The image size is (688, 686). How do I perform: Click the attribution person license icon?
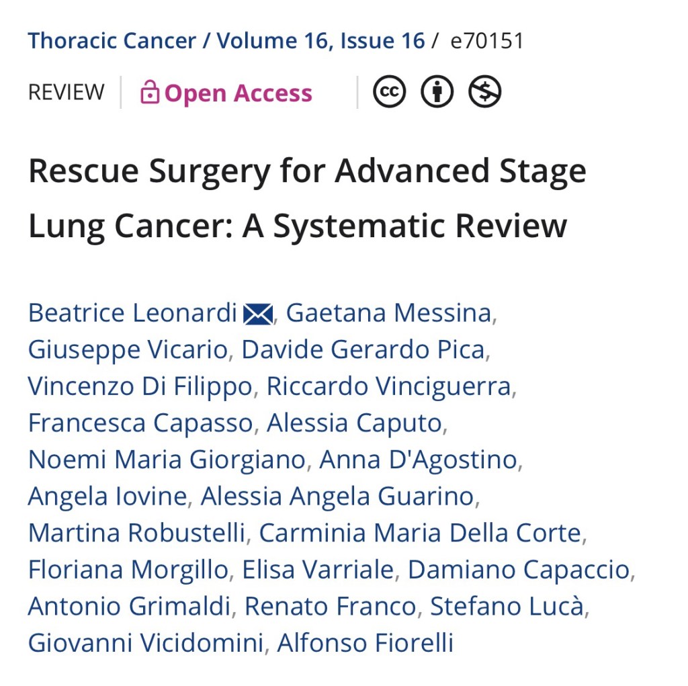(x=437, y=93)
